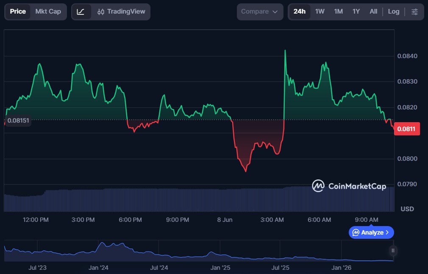The height and width of the screenshot is (274, 428).
Task: Click Jan '26 on the overview timeline
Action: click(341, 268)
